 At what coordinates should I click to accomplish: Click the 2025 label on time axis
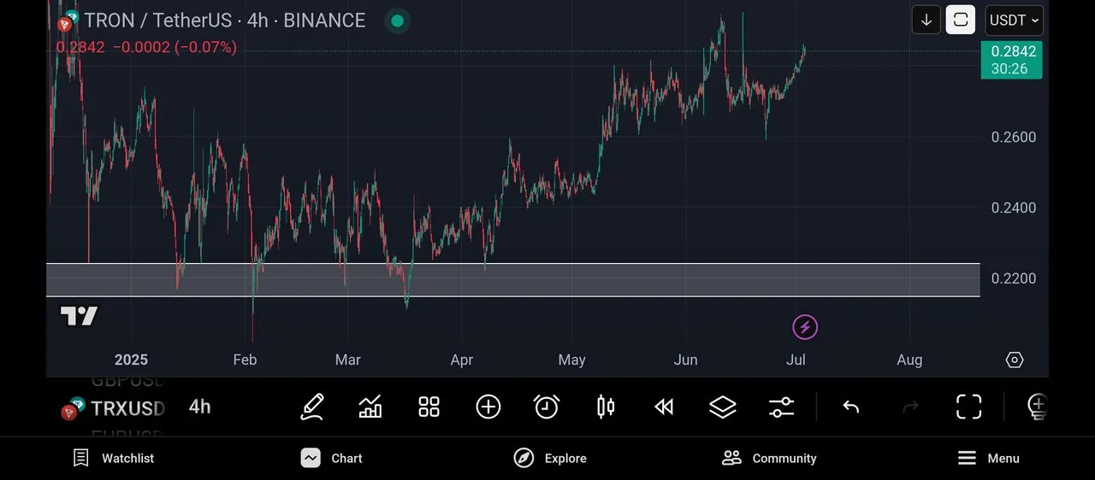pyautogui.click(x=131, y=360)
